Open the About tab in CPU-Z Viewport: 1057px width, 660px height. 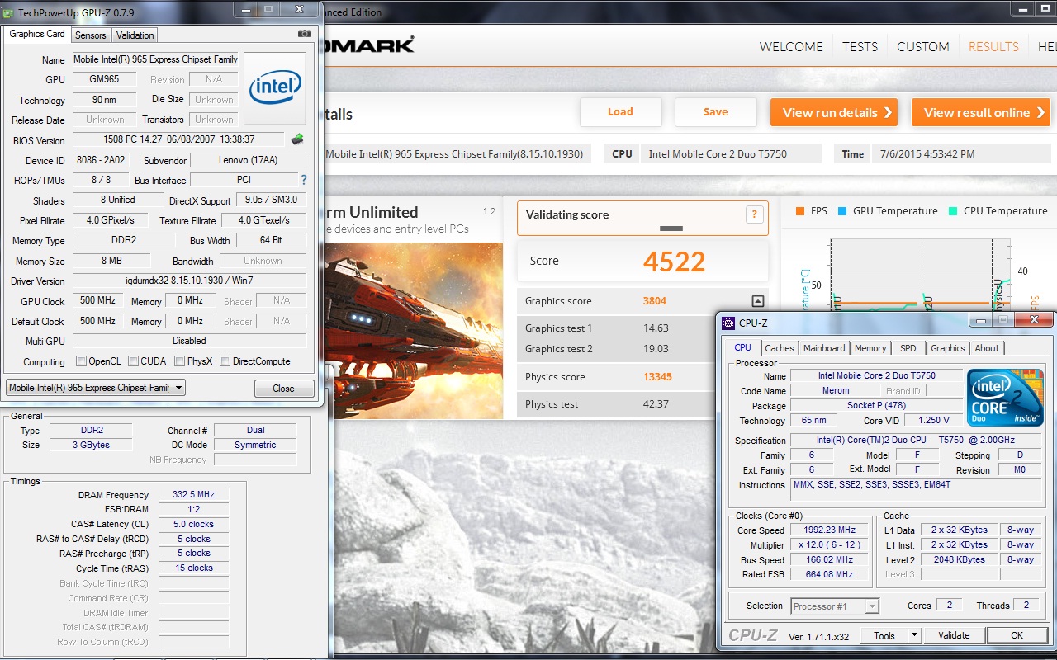pos(987,348)
